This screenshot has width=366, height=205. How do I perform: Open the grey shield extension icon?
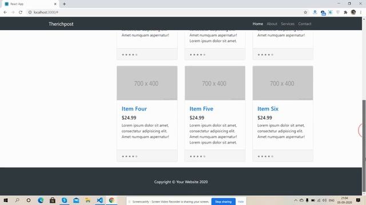pyautogui.click(x=338, y=13)
